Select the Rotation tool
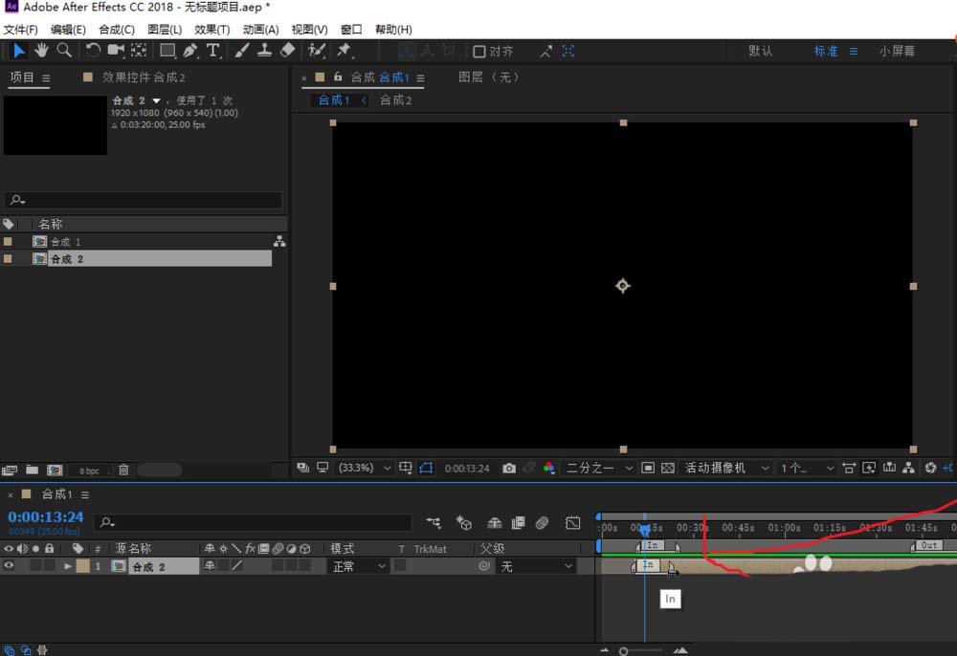 click(x=93, y=51)
